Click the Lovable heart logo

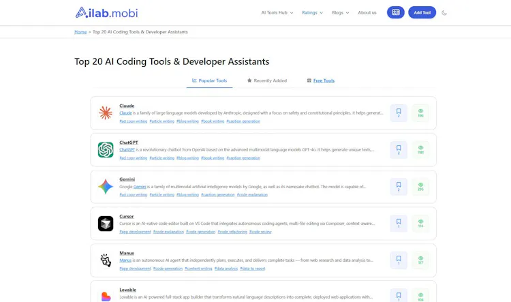pyautogui.click(x=106, y=296)
